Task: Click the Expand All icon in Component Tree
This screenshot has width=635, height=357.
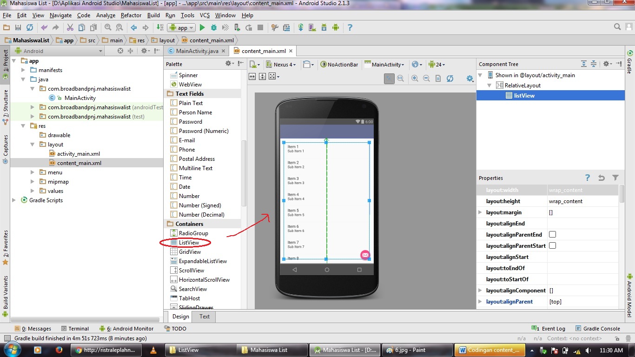Action: [584, 64]
